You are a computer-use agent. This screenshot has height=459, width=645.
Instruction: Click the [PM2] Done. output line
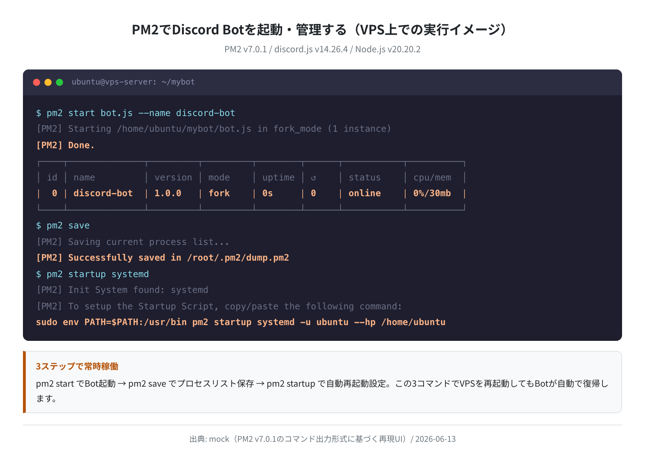[x=65, y=145]
